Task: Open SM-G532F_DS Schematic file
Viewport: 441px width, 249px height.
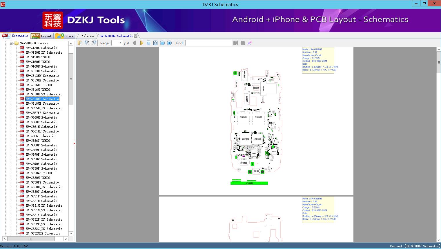Action: (x=44, y=219)
